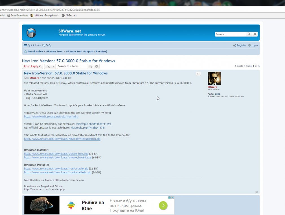Click the 'Рыбки на Юле' ad headline
285x215 pixels.
click(x=93, y=205)
